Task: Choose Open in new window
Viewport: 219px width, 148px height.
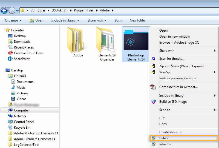Action: [x=175, y=37]
